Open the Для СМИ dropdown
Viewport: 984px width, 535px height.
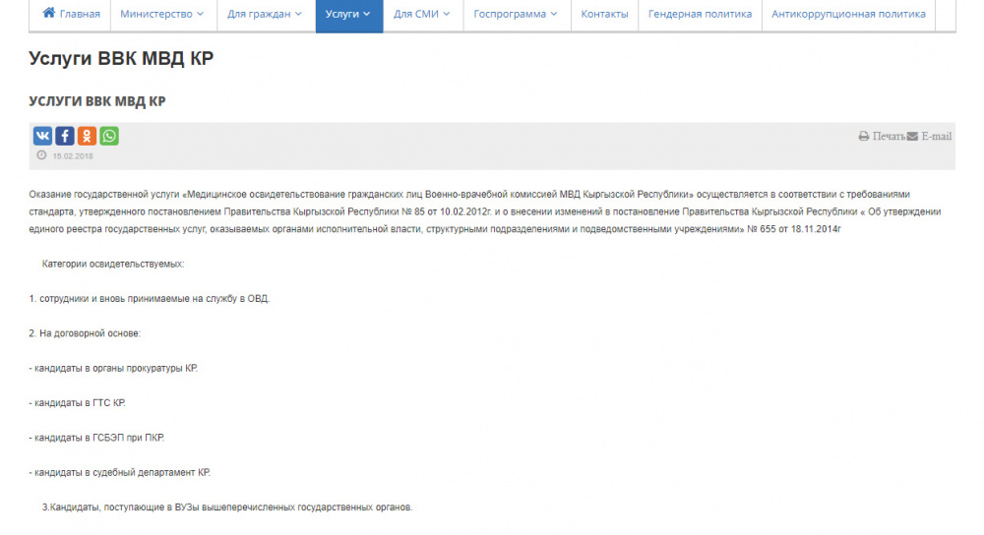point(422,15)
